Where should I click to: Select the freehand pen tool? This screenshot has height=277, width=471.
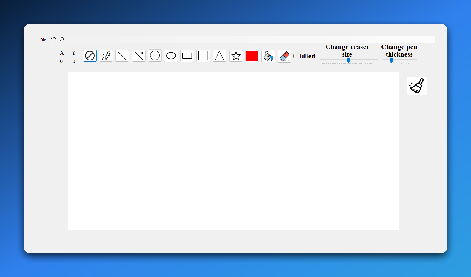click(106, 56)
